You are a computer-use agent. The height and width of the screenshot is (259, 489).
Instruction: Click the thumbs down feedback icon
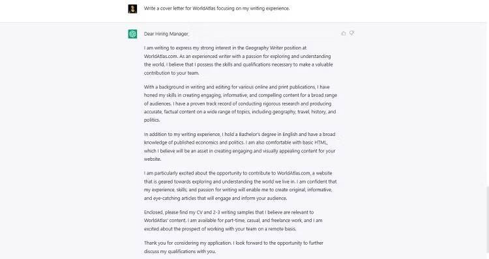(352, 33)
